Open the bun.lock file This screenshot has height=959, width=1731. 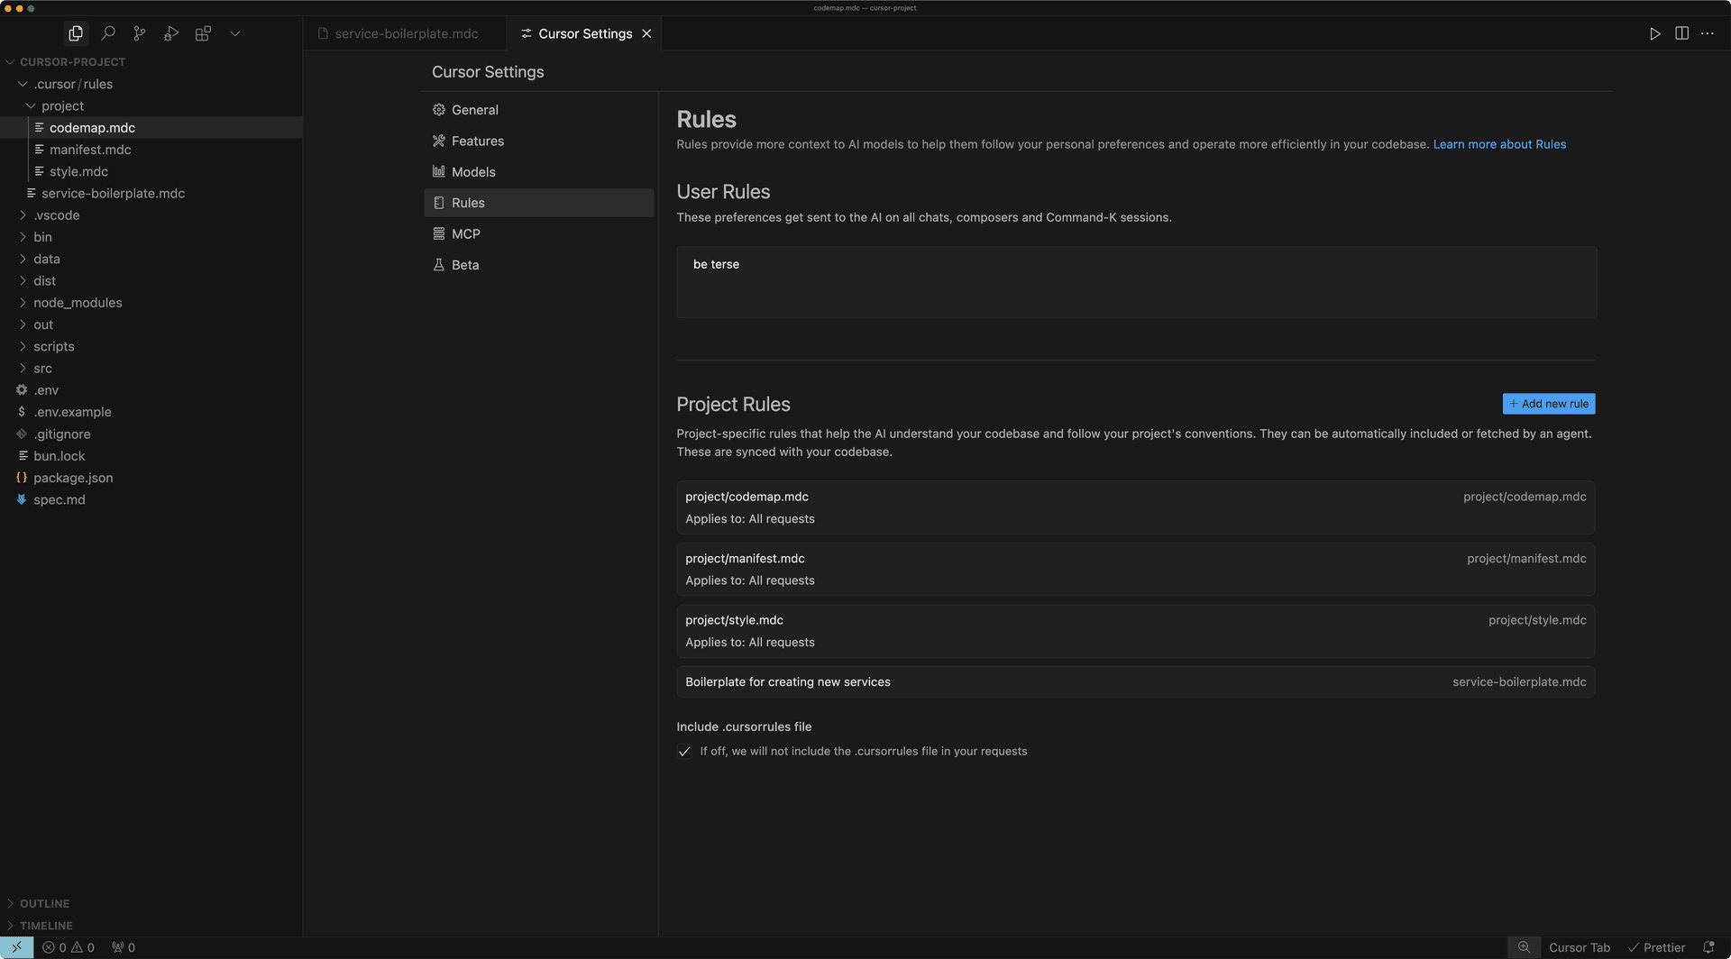[151, 456]
